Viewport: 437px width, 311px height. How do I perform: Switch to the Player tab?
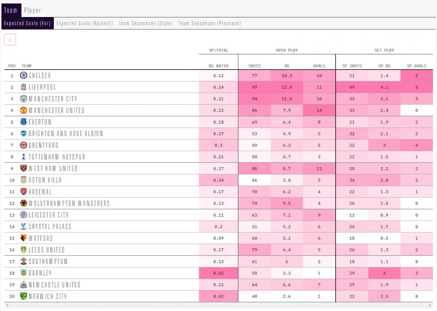[x=32, y=10]
